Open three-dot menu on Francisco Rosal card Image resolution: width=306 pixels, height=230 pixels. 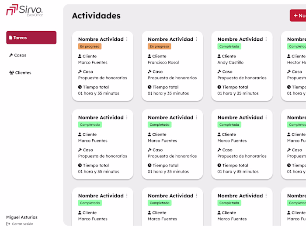197,39
